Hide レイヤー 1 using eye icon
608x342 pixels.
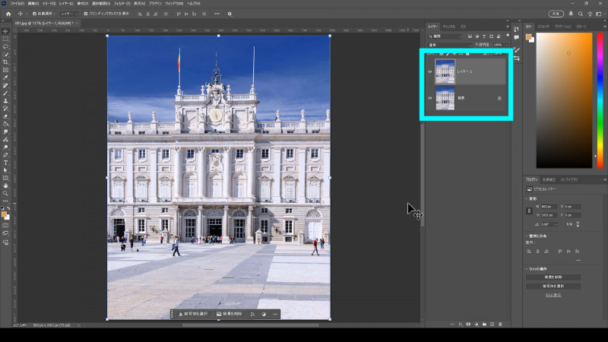[430, 72]
